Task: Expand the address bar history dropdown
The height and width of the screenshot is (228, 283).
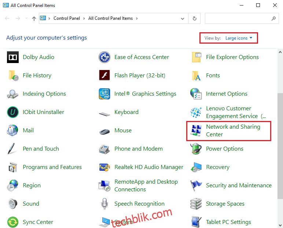Action: (183, 18)
